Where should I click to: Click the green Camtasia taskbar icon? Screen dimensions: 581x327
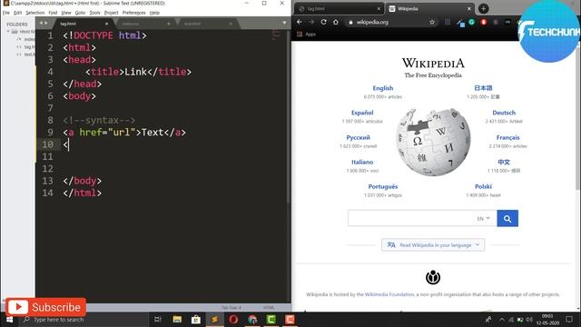pyautogui.click(x=271, y=320)
